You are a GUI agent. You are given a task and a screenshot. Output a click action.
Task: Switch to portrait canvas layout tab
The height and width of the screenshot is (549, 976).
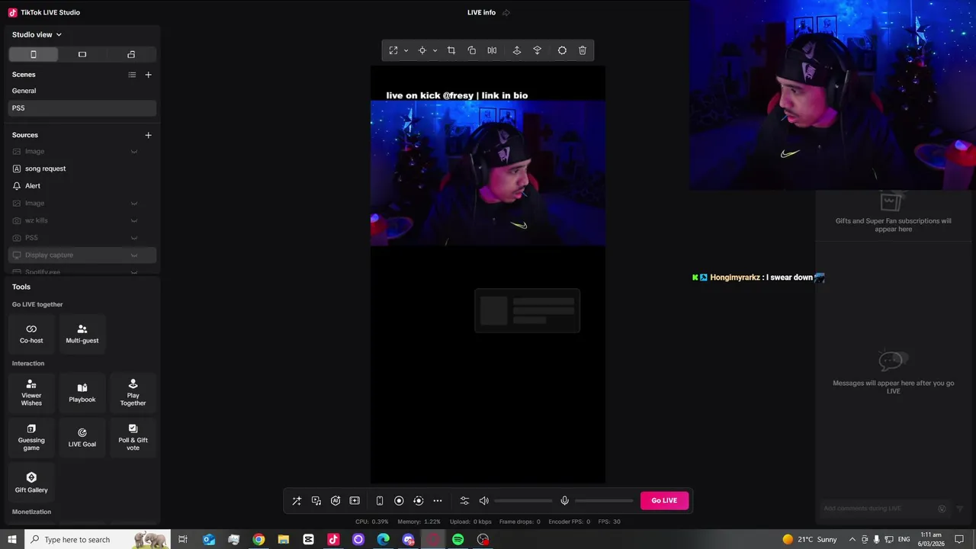coord(34,54)
